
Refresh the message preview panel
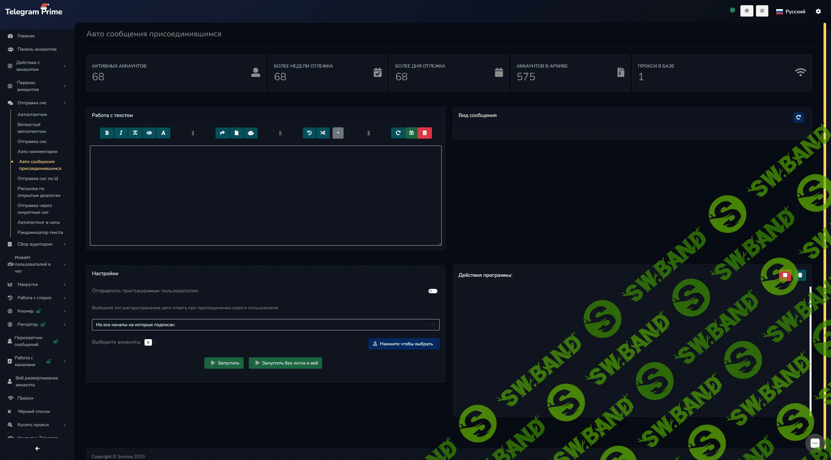point(798,117)
